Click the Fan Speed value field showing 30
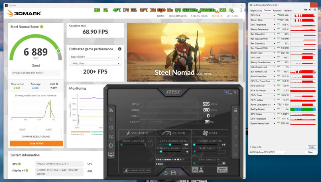Image resolution: width=321 pixels, height=182 pixels. pyautogui.click(x=222, y=163)
